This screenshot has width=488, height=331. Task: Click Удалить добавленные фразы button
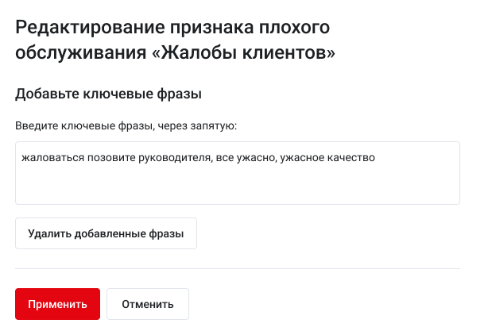(x=106, y=234)
